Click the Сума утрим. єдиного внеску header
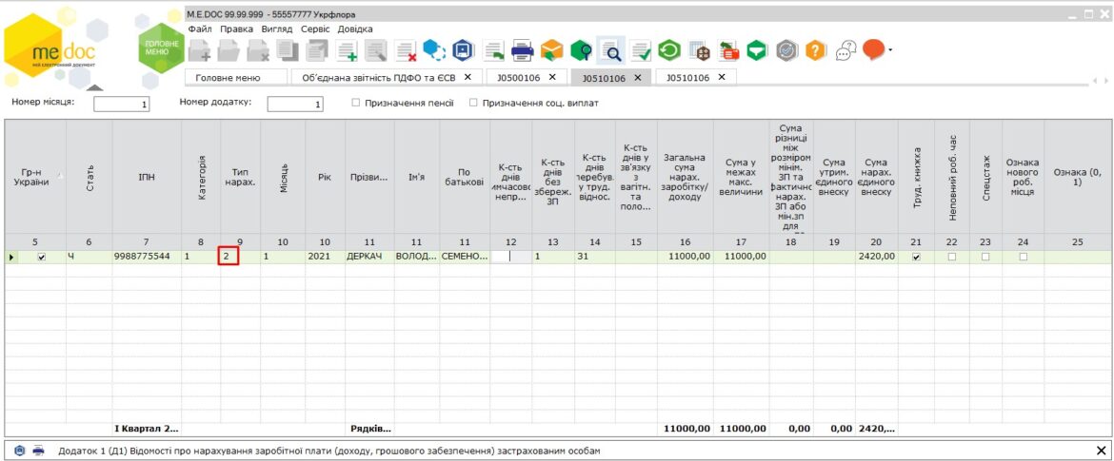The width and height of the screenshot is (1114, 461). pyautogui.click(x=835, y=176)
